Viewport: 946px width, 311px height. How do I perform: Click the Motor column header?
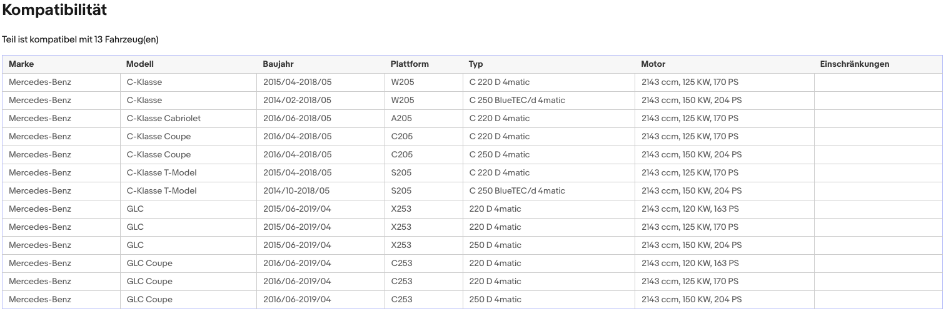(653, 64)
